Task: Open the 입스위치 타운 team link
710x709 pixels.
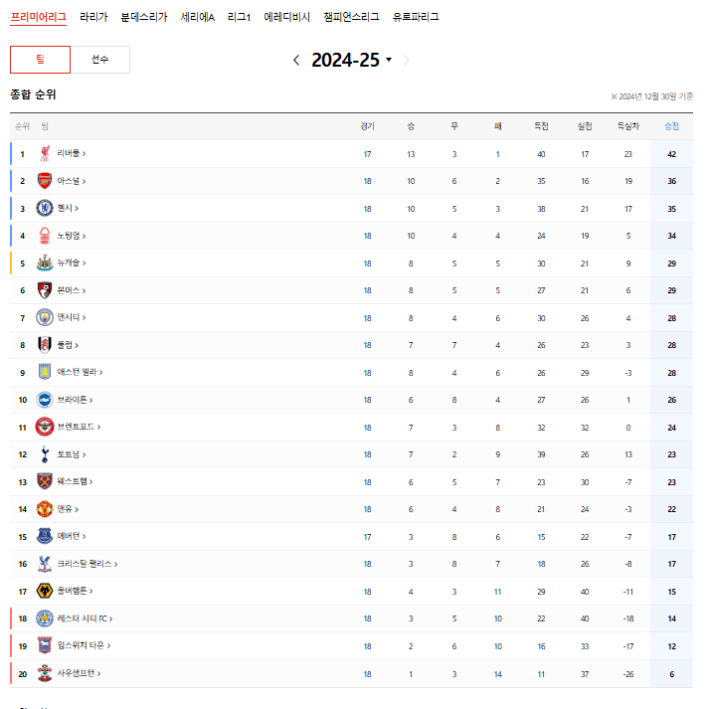Action: tap(84, 645)
